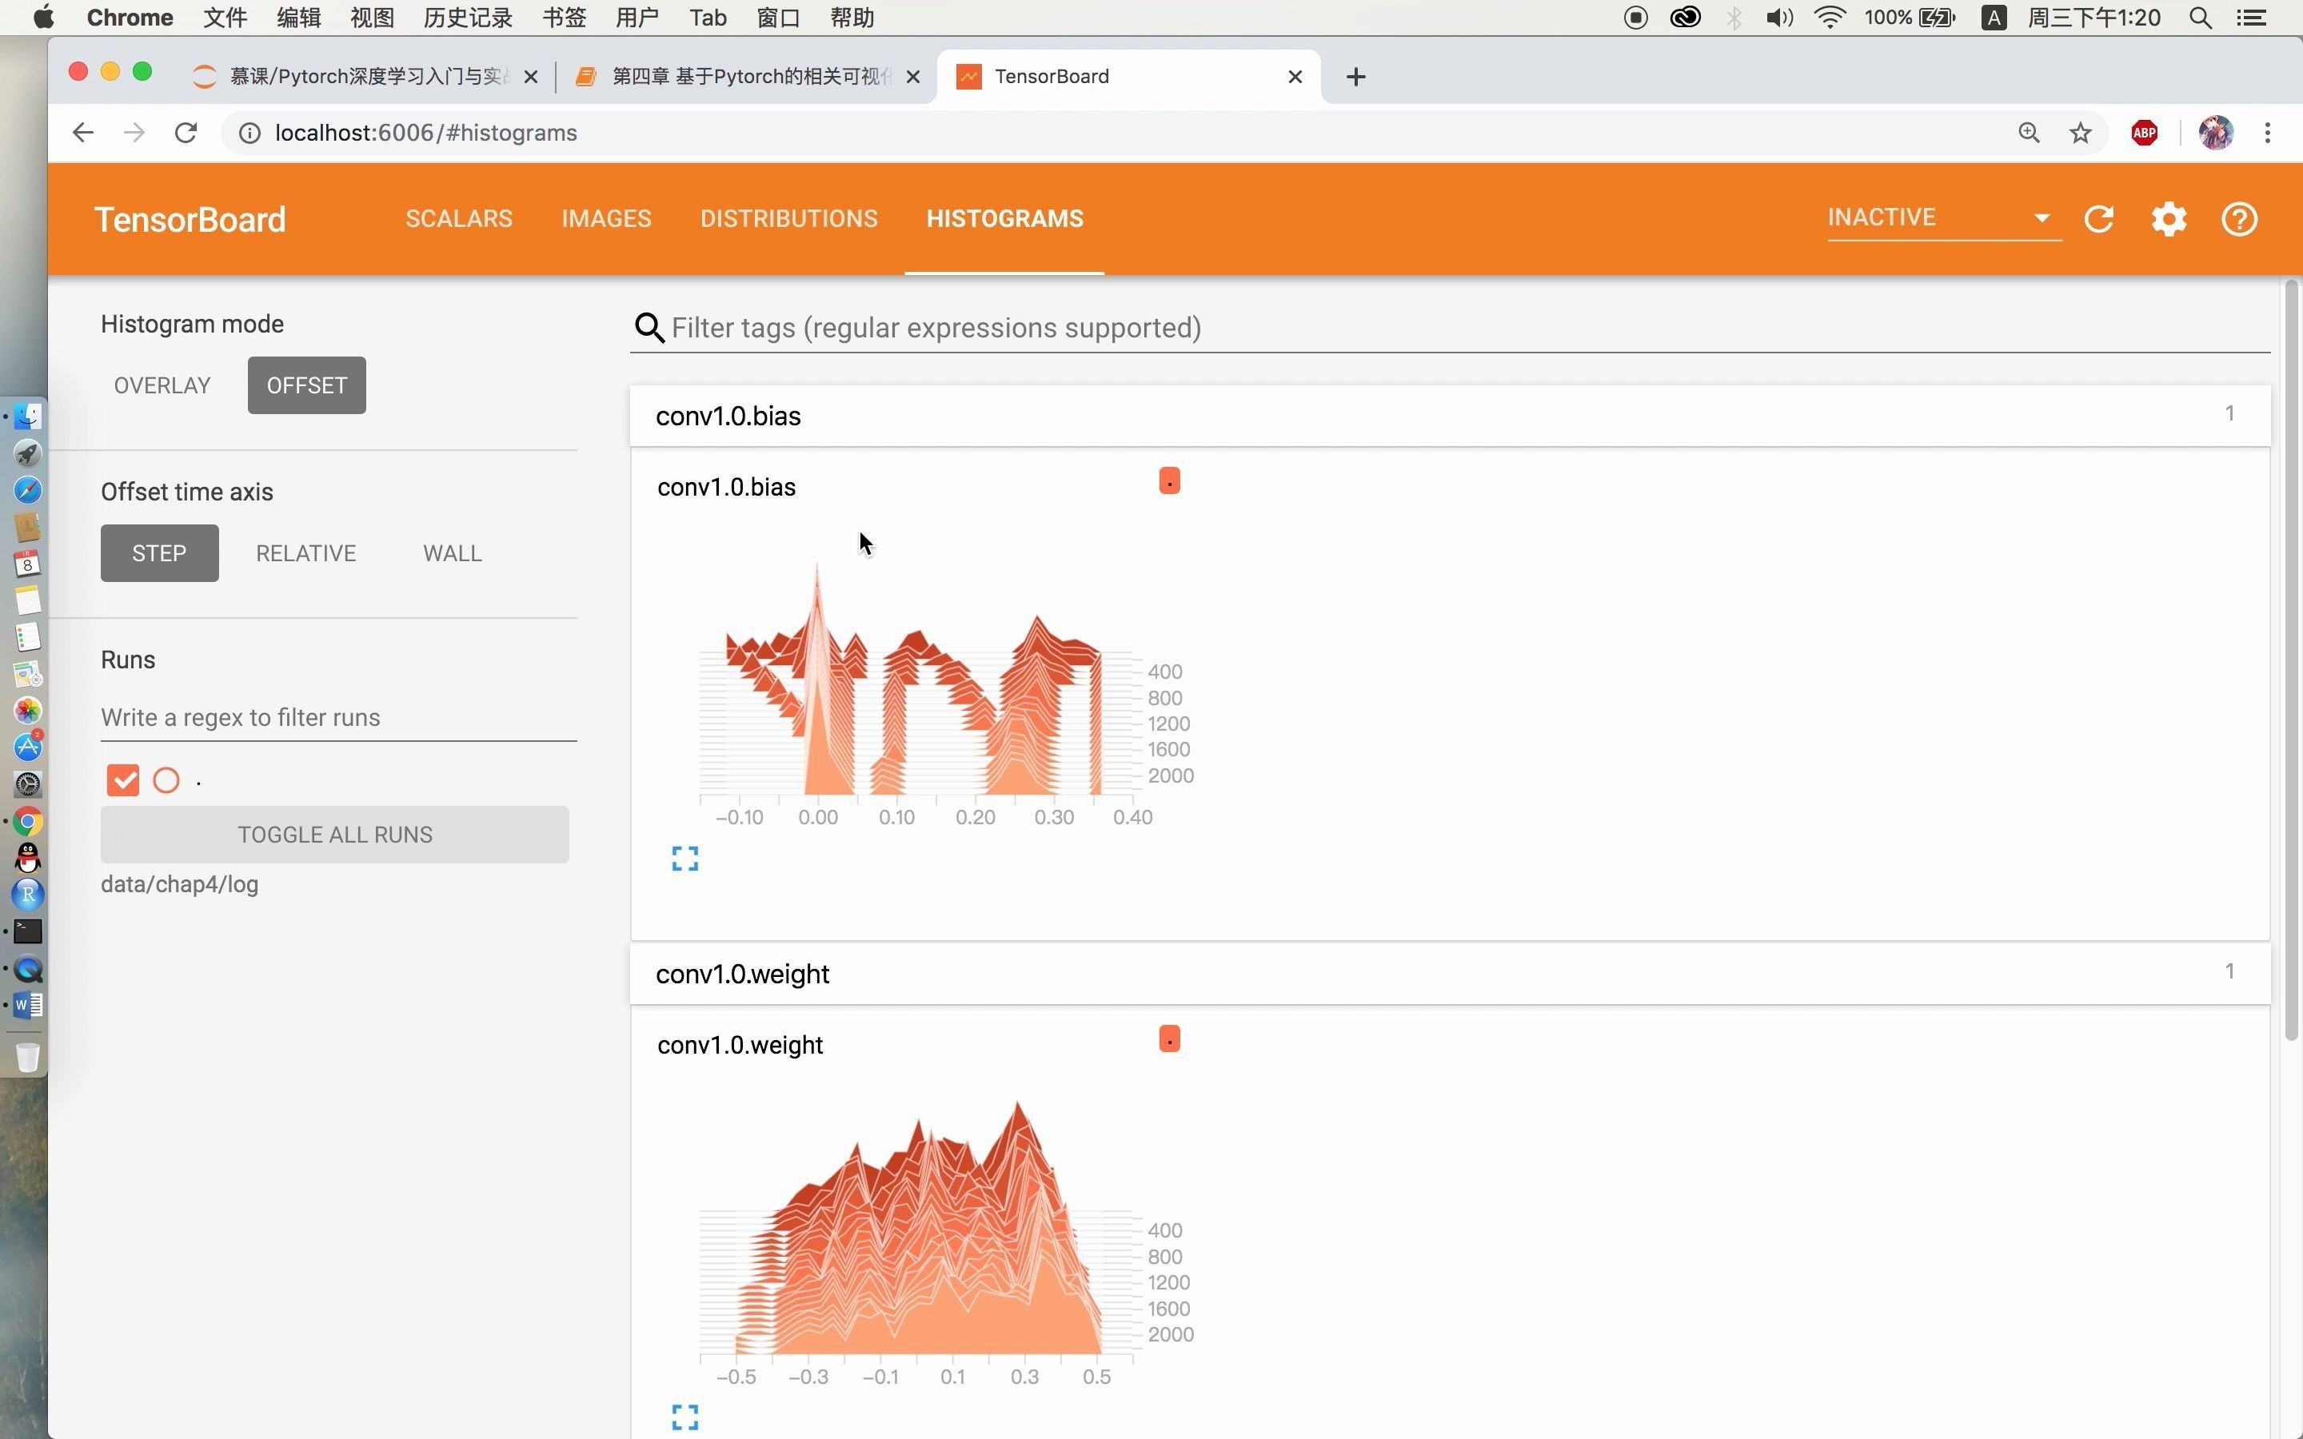Select the '.' run radio circle
The image size is (2303, 1439).
pos(166,780)
